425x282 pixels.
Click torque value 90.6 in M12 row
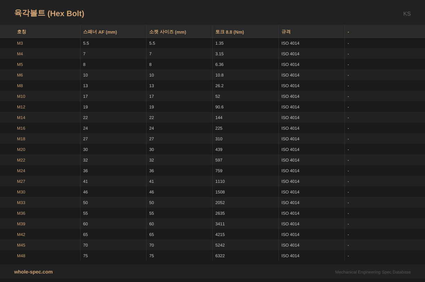pyautogui.click(x=219, y=107)
